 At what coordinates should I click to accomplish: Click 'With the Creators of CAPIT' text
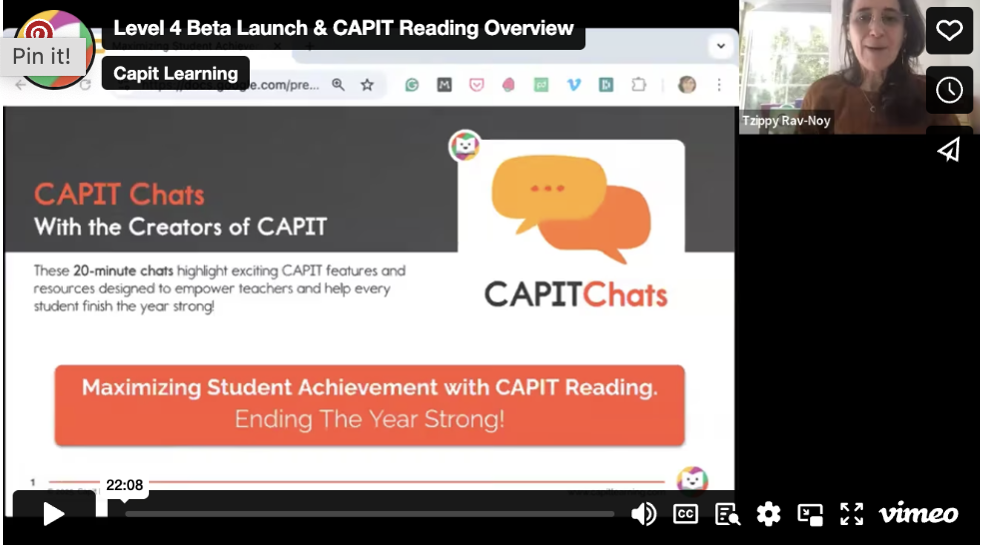180,227
